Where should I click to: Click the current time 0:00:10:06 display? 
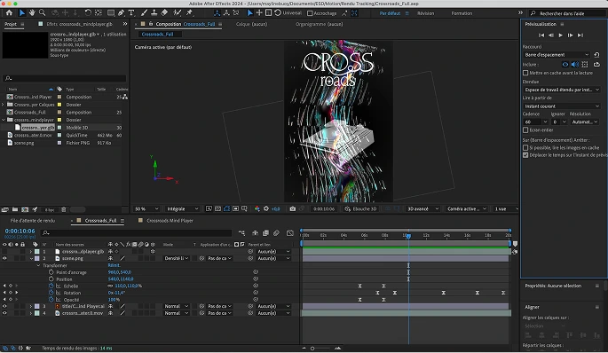[20, 231]
